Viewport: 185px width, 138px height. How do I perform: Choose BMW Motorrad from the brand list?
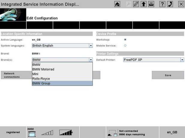(x=62, y=69)
